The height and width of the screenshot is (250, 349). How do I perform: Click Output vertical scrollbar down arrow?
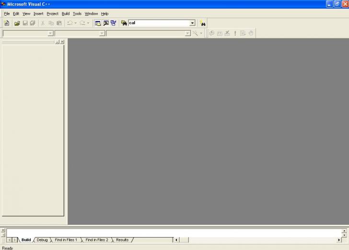coord(344,235)
